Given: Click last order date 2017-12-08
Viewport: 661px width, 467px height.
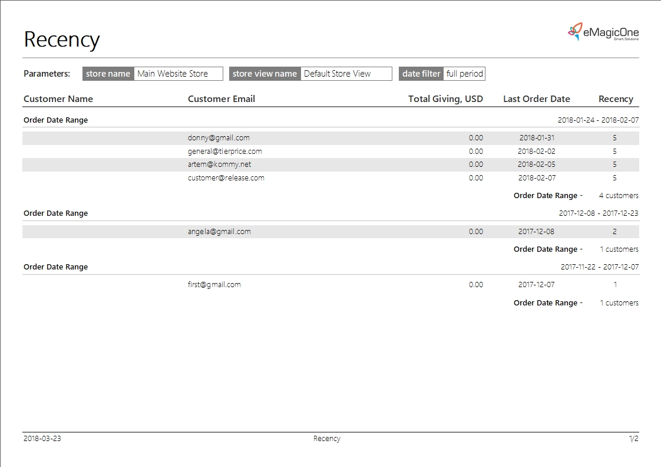Looking at the screenshot, I should 536,232.
